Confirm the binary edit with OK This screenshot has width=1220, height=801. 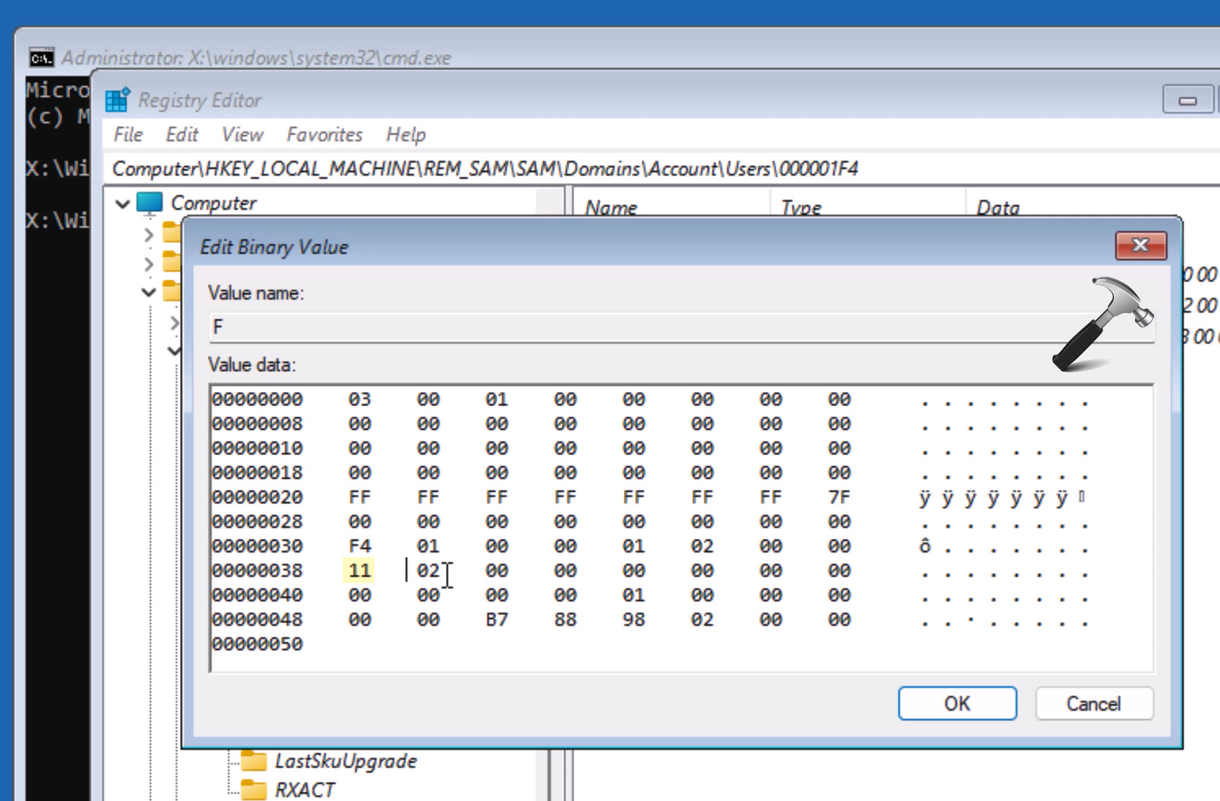click(x=956, y=704)
